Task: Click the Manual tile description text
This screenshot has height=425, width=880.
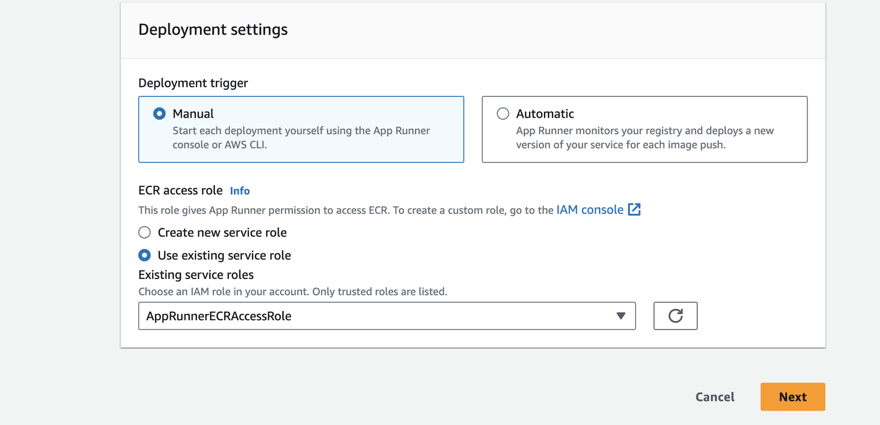Action: 301,137
